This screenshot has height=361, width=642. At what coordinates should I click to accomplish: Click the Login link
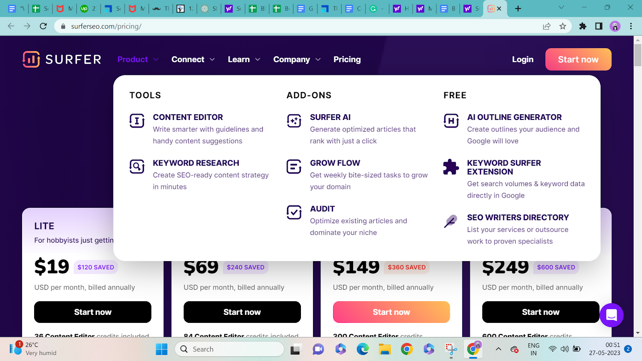point(523,59)
